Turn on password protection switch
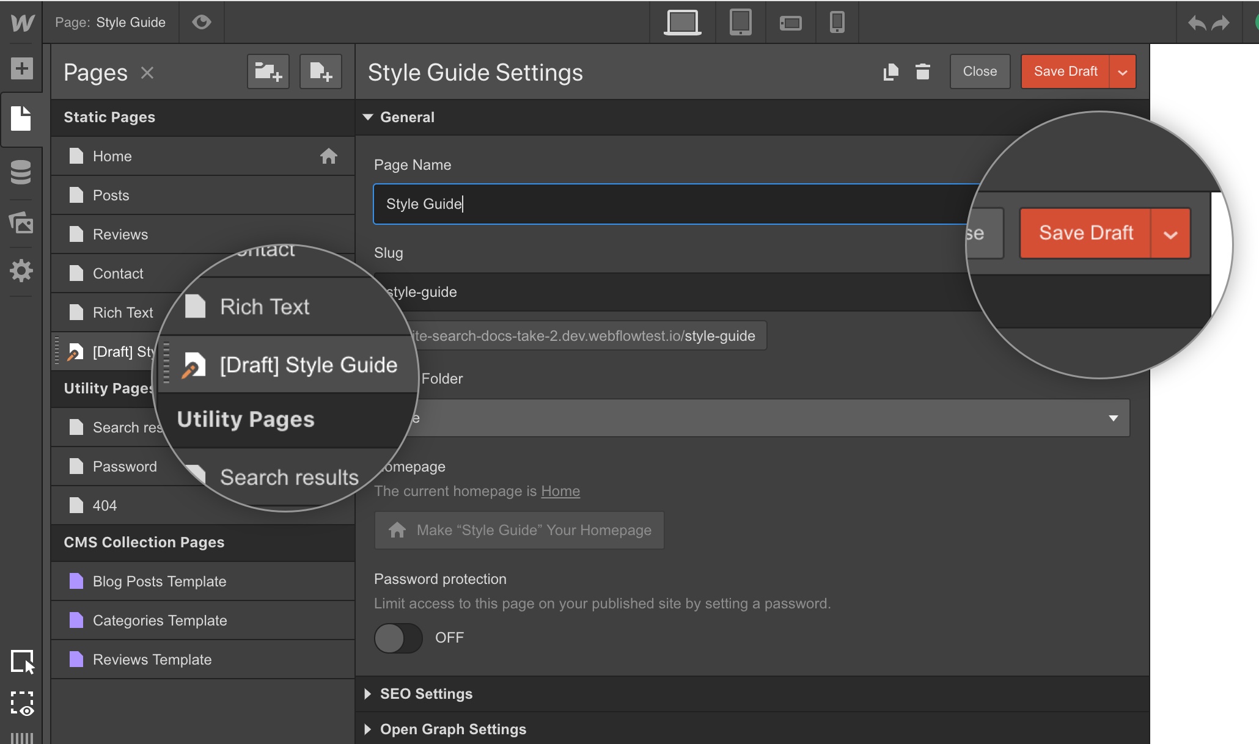Screen dimensions: 1259x744 point(398,638)
